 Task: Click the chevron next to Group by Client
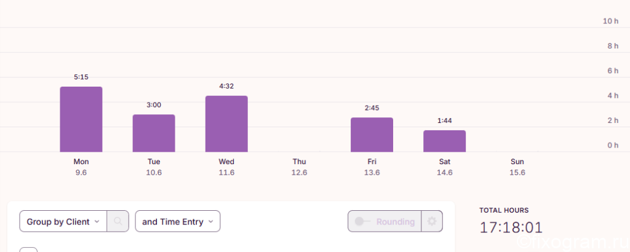97,221
